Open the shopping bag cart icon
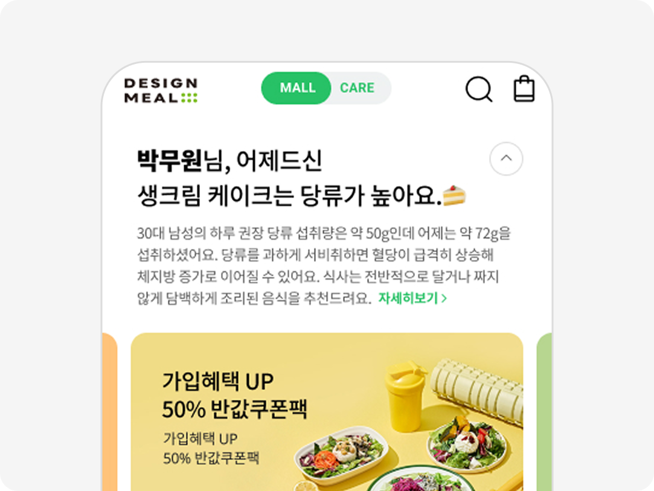Image resolution: width=654 pixels, height=491 pixels. [x=524, y=88]
